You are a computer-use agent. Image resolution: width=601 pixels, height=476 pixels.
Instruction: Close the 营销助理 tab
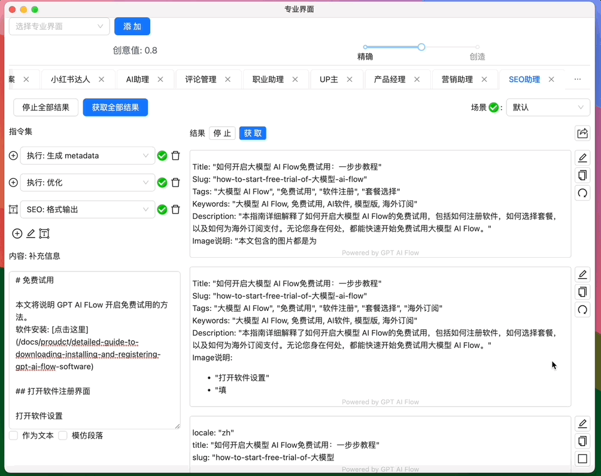coord(484,80)
